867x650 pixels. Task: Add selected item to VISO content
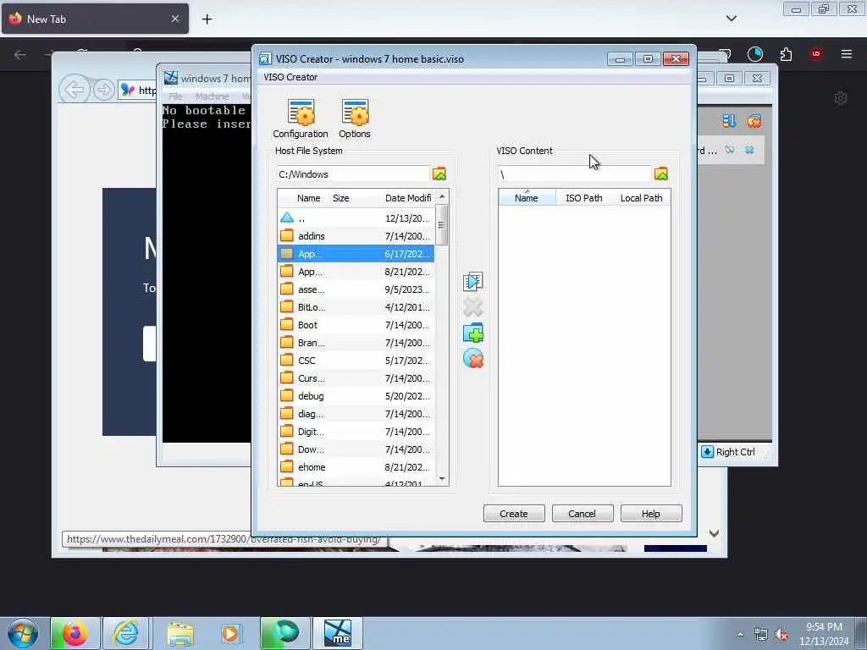pos(472,281)
